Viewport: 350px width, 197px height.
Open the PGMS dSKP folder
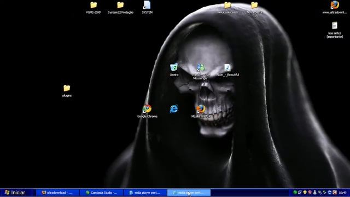(94, 8)
